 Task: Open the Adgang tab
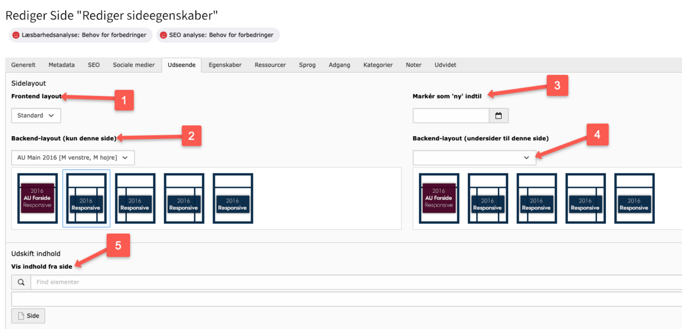coord(339,65)
